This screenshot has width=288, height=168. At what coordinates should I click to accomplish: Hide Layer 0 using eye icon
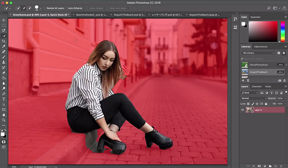point(243,110)
